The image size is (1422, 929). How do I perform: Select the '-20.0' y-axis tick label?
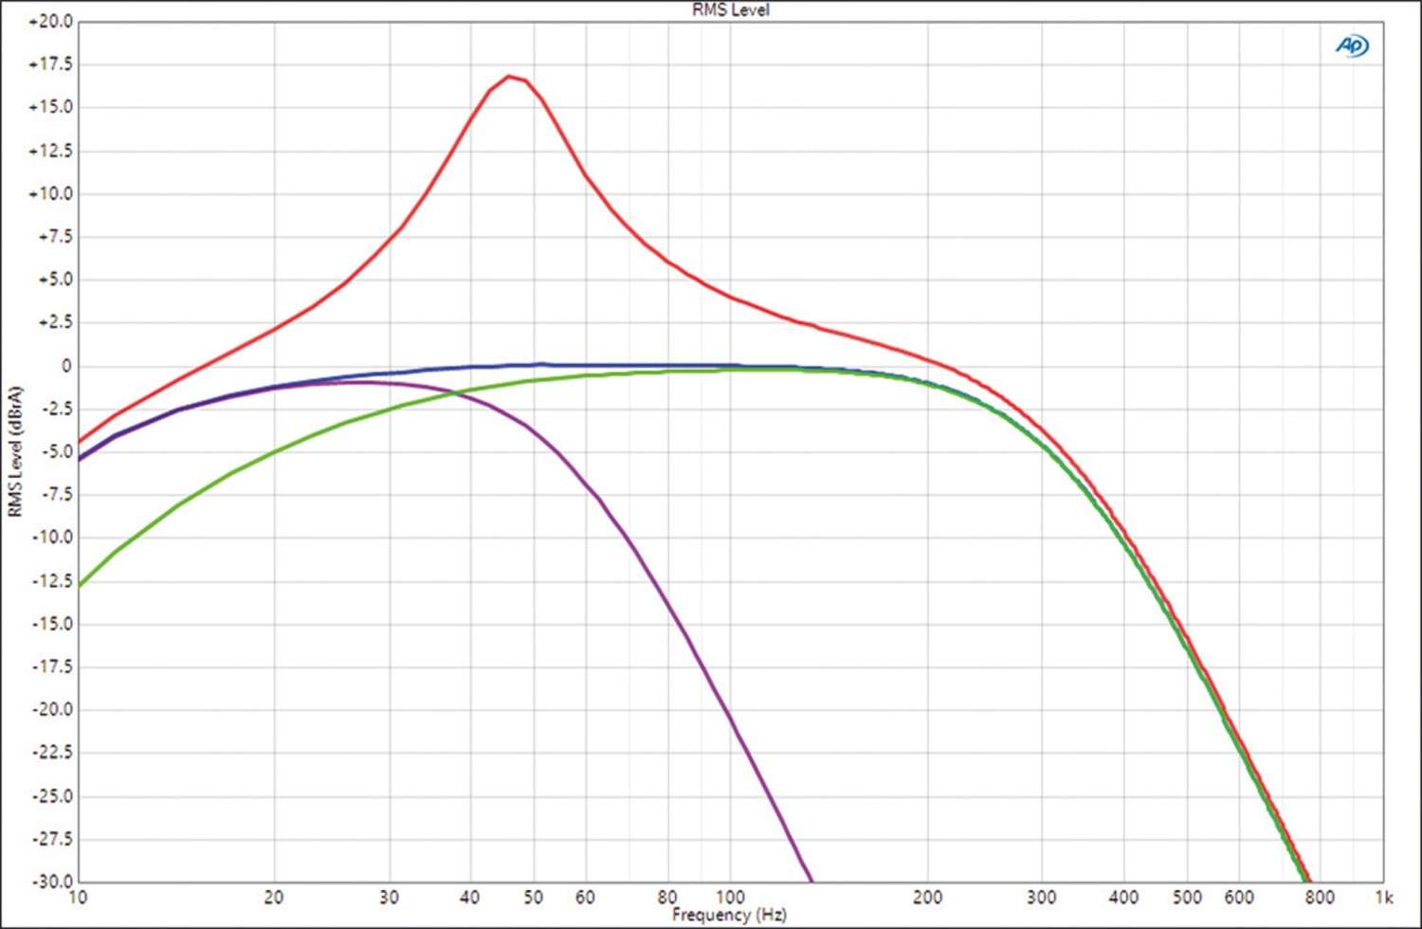52,709
